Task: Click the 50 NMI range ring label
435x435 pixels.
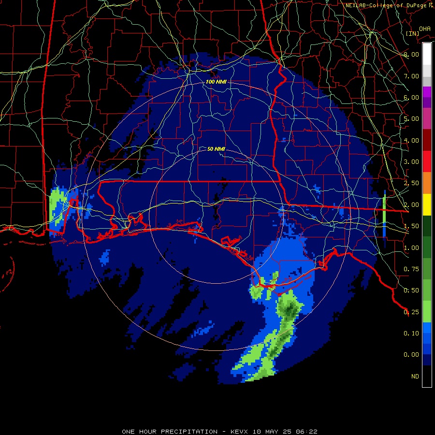Action: coord(216,149)
